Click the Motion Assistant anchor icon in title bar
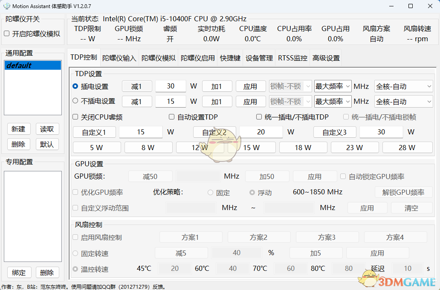Image resolution: width=440 pixels, height=290 pixels. tap(6, 6)
